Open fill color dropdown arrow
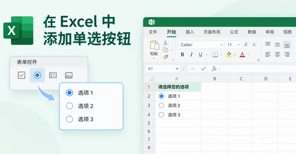 [x=235, y=55]
